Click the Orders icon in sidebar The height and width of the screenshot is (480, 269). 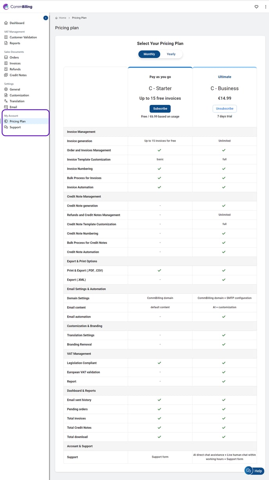(6, 58)
